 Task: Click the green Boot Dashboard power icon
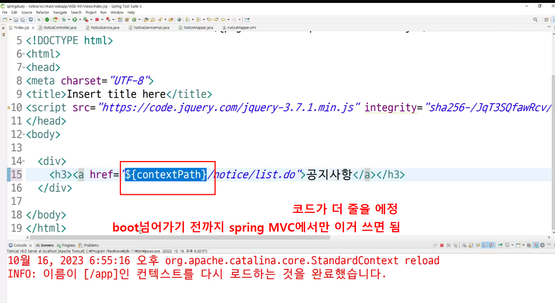pyautogui.click(x=47, y=20)
